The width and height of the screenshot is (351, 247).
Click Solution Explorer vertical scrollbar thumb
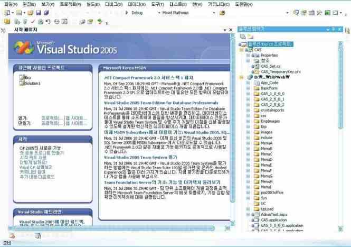click(340, 89)
